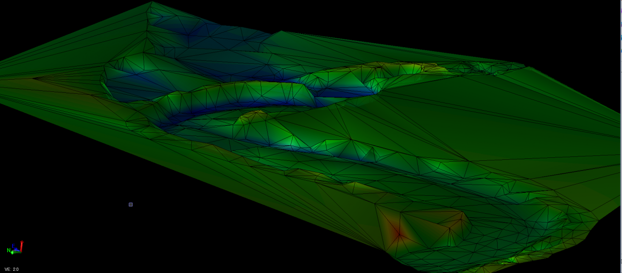Click the left converging vertex of mesh
This screenshot has width=622, height=273.
point(33,78)
